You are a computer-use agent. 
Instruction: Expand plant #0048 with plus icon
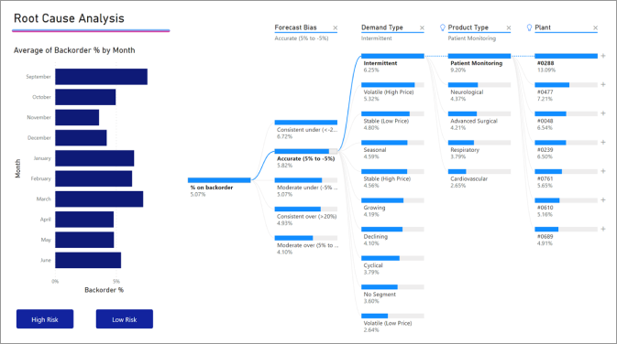pyautogui.click(x=603, y=113)
